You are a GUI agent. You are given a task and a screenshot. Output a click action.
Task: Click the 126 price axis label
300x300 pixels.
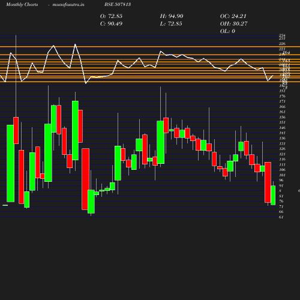click(282, 149)
